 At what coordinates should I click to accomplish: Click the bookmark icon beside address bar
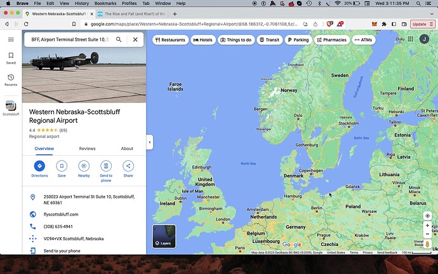[74, 24]
